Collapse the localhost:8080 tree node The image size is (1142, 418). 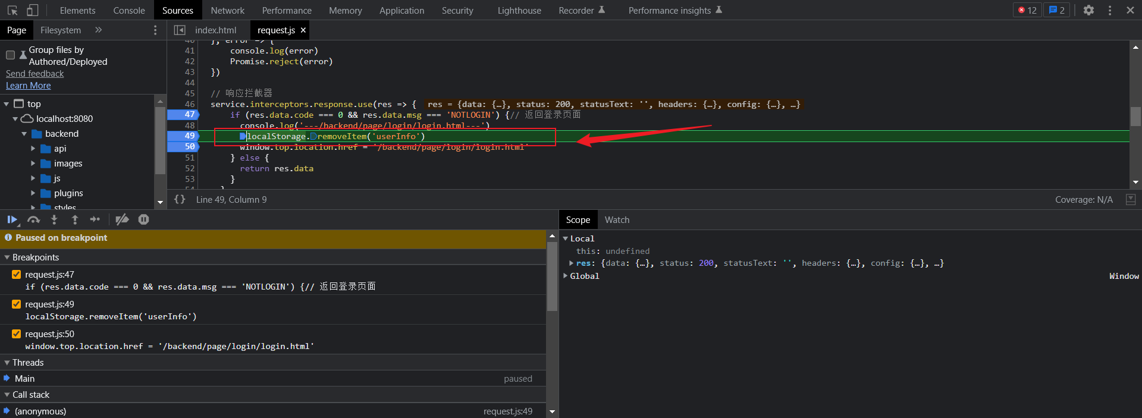coord(15,119)
